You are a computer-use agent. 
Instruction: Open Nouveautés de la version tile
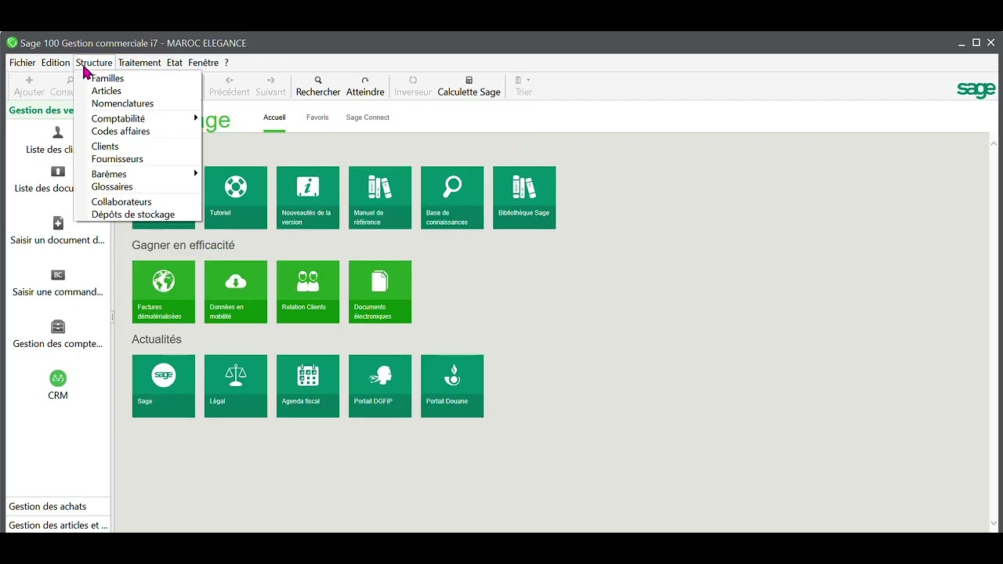308,197
